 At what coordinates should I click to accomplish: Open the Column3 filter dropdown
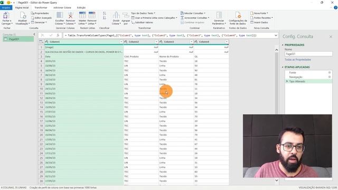pos(191,42)
